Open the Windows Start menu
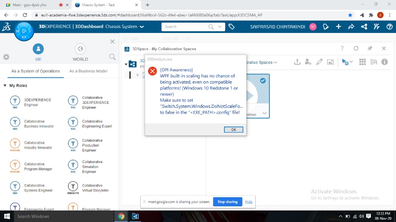 coord(7,216)
